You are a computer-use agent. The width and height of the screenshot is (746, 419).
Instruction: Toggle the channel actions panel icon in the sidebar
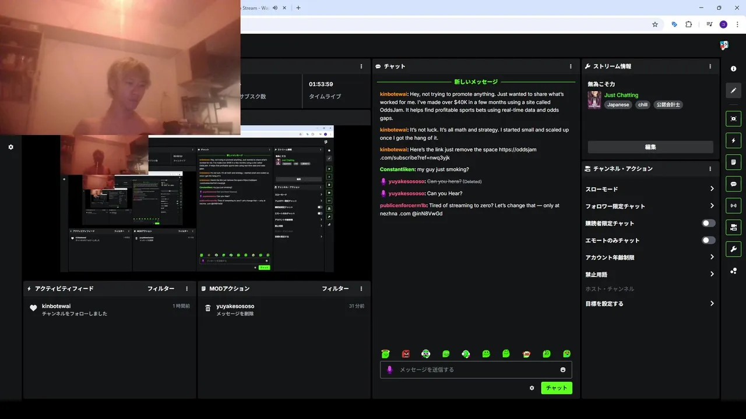pos(733,227)
